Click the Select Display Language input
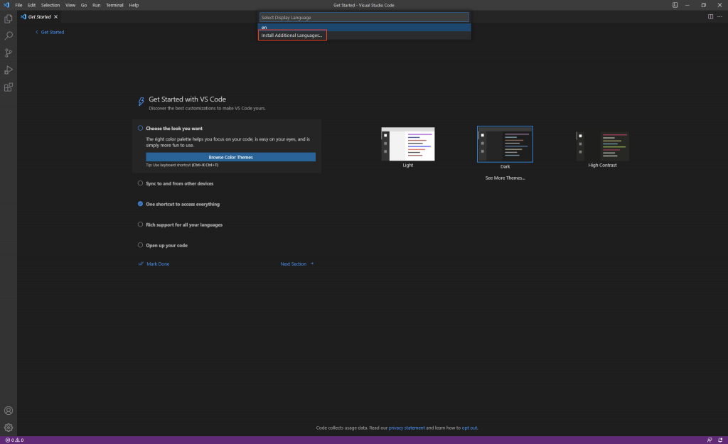Image resolution: width=728 pixels, height=444 pixels. coord(364,17)
